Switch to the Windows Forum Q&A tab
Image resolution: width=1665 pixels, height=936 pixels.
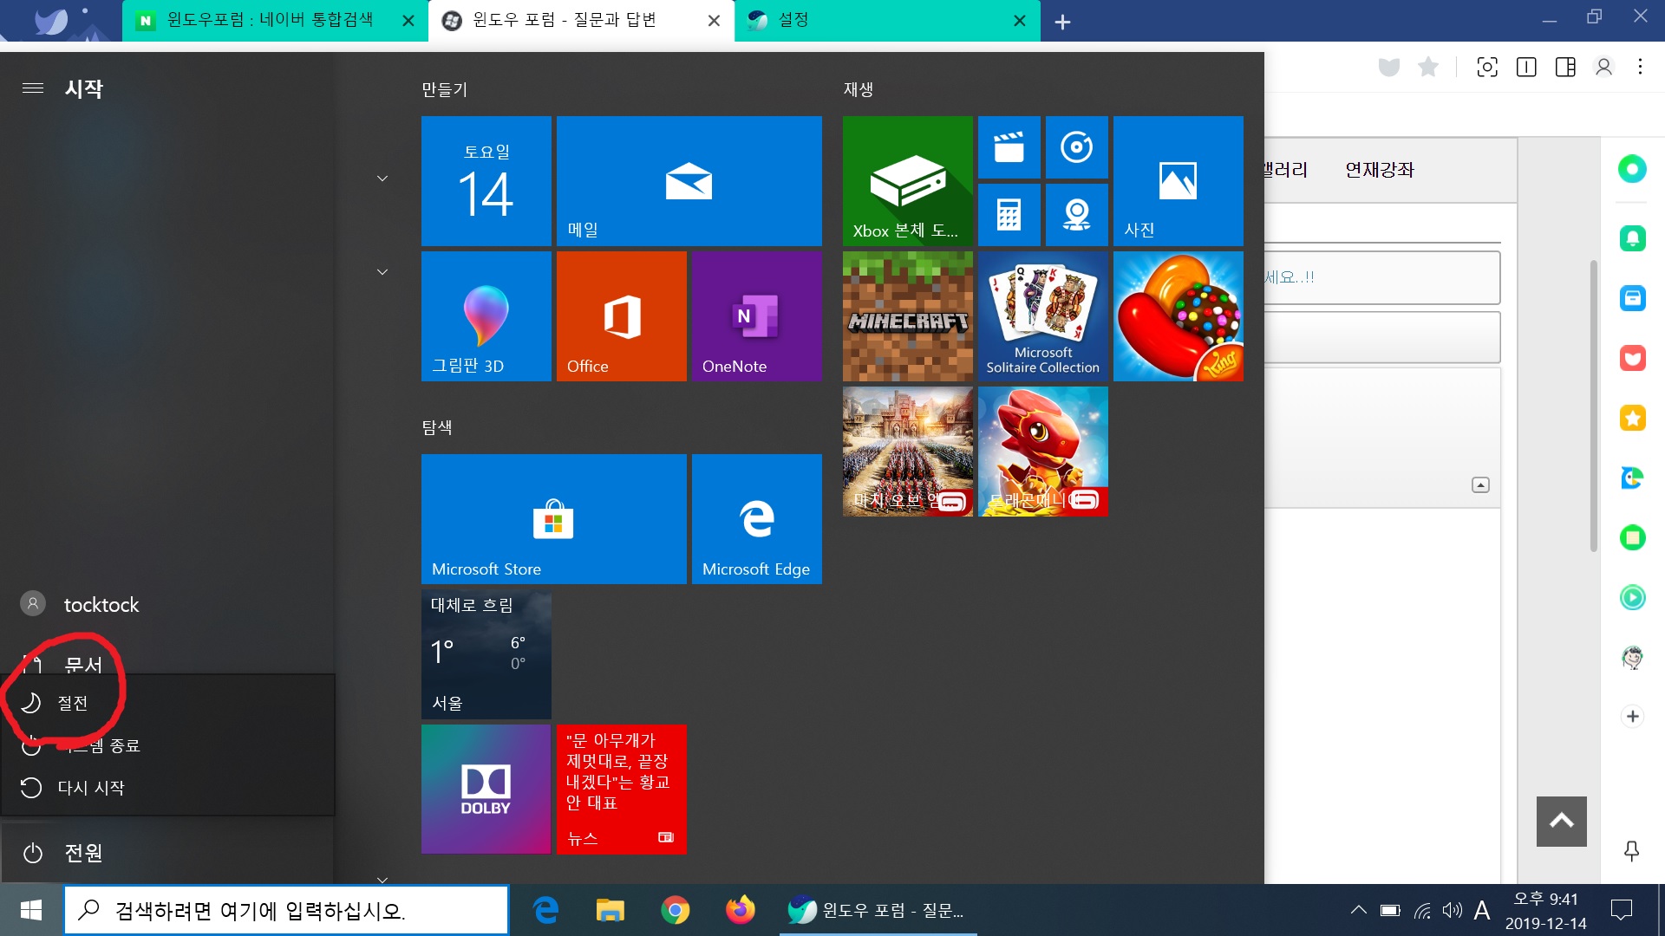tap(581, 21)
